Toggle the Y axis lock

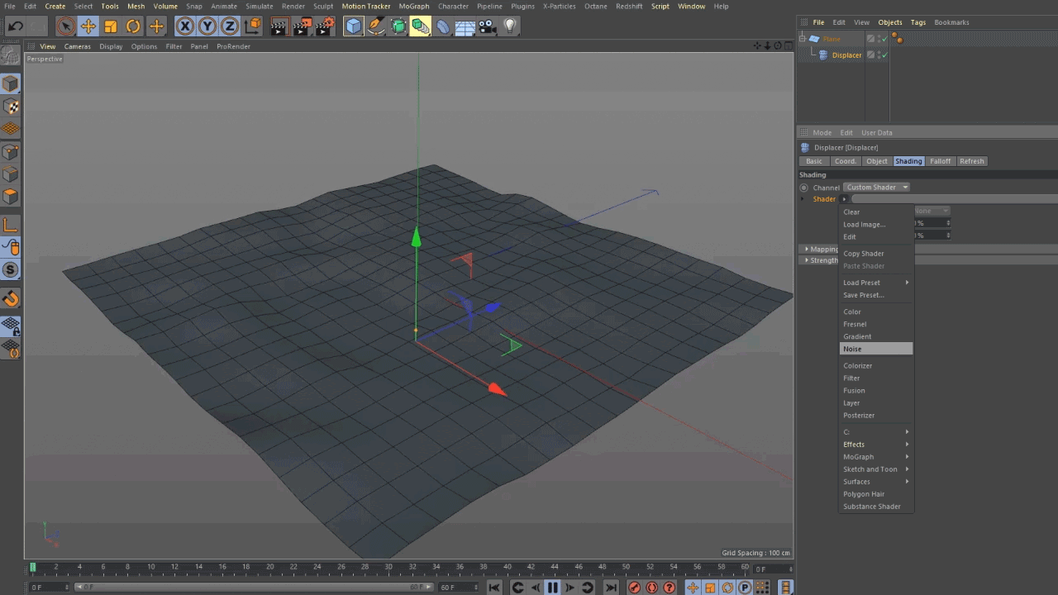[x=207, y=26]
